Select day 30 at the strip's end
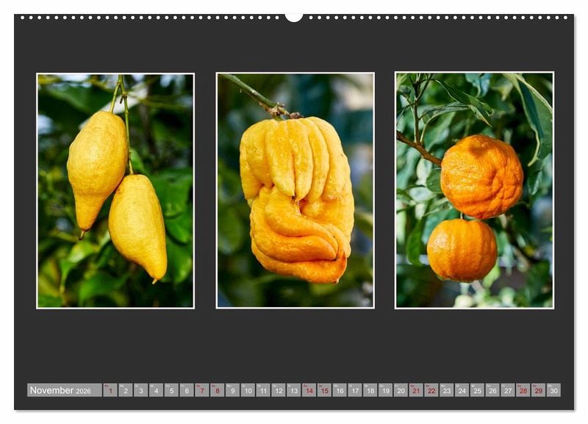The height and width of the screenshot is (424, 588). (x=553, y=390)
